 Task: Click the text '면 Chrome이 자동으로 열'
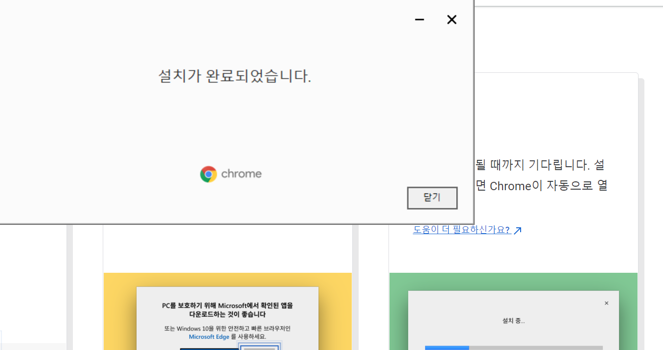[541, 186]
